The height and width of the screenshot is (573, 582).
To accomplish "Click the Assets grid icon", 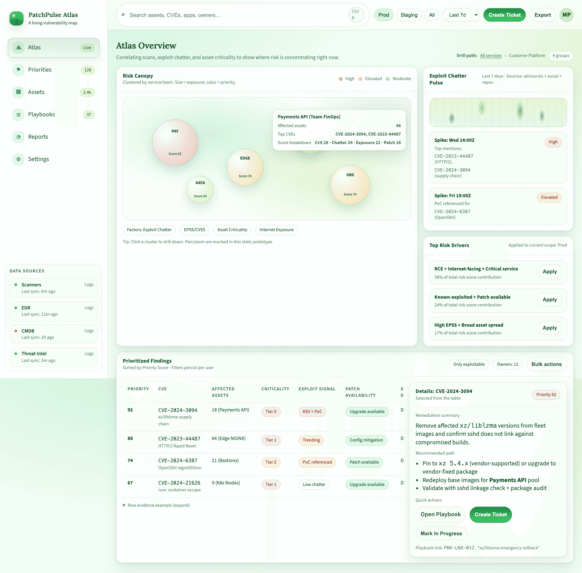I will coord(18,92).
